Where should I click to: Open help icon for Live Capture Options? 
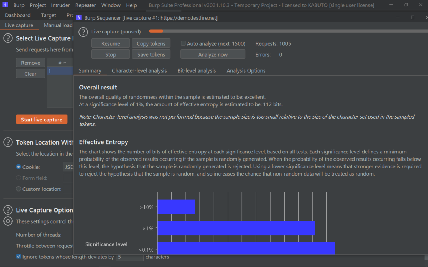pos(8,210)
